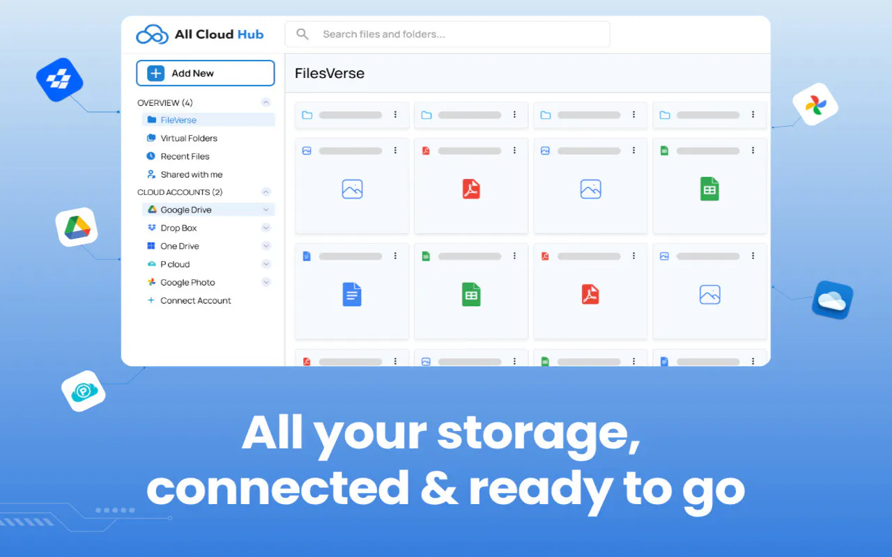Image resolution: width=892 pixels, height=557 pixels.
Task: Click the All Cloud Hub cloud logo
Action: 152,34
